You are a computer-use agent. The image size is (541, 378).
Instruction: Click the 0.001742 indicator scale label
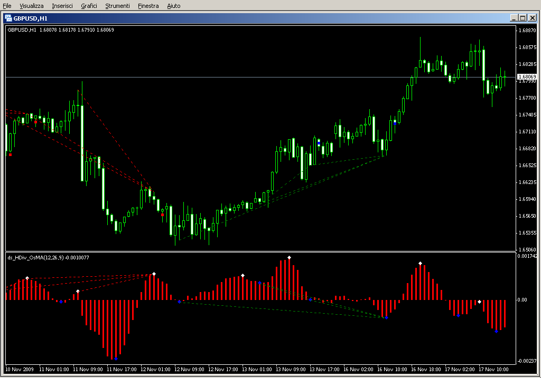[x=527, y=256]
